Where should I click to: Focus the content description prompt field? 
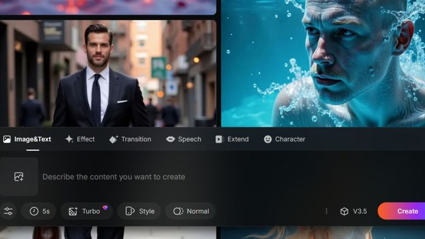click(114, 177)
